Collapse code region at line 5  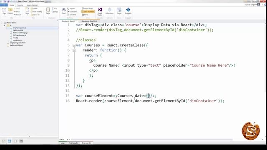pos(74,45)
